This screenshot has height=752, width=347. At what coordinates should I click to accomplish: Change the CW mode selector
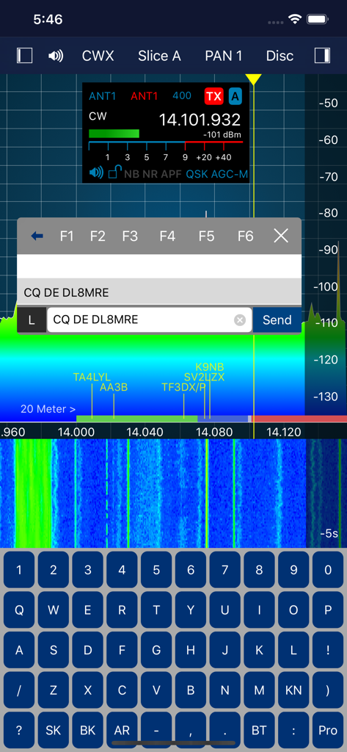[98, 116]
